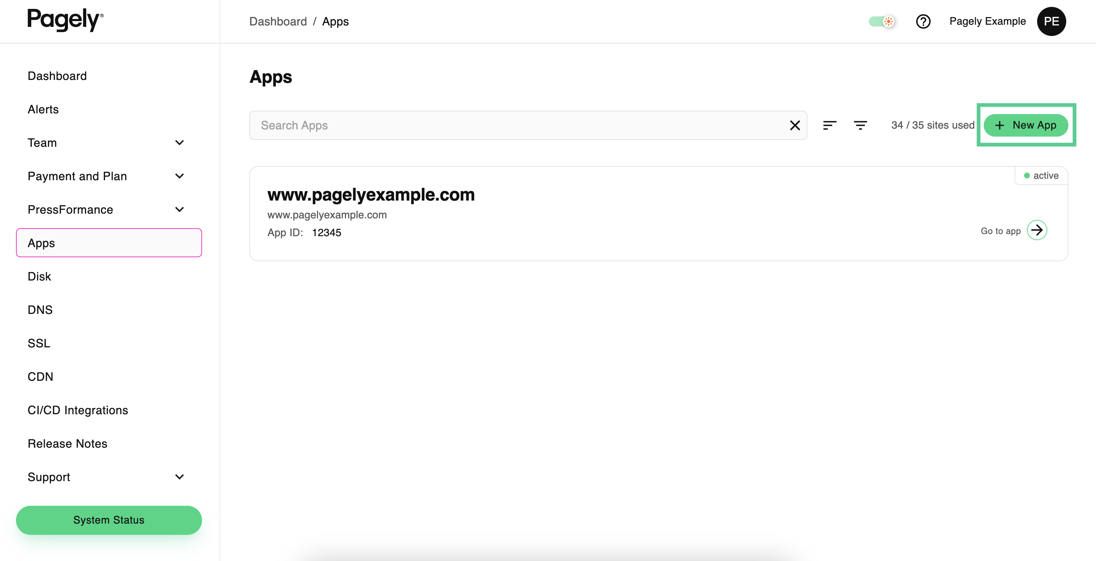Clear search with the X icon

point(795,125)
